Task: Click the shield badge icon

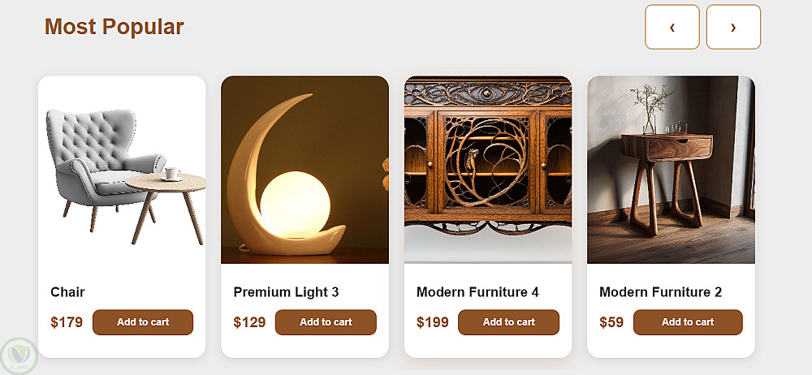Action: coord(16,356)
